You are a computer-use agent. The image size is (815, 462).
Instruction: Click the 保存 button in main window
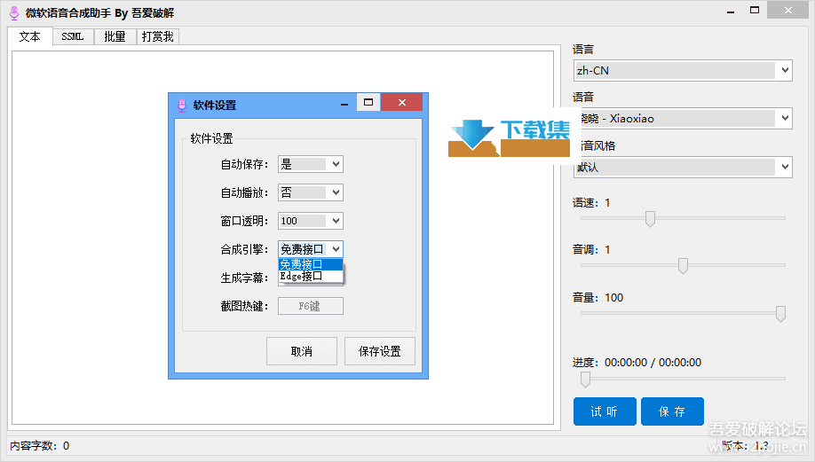(672, 411)
